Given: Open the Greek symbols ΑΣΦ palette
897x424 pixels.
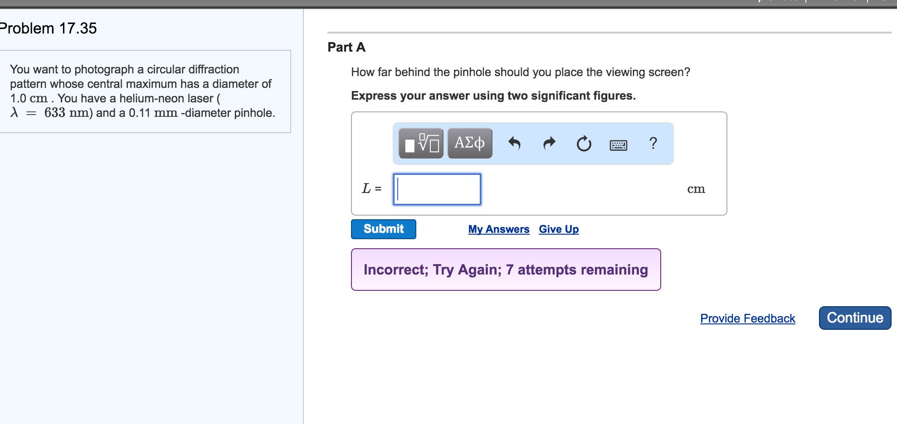Looking at the screenshot, I should coord(470,143).
